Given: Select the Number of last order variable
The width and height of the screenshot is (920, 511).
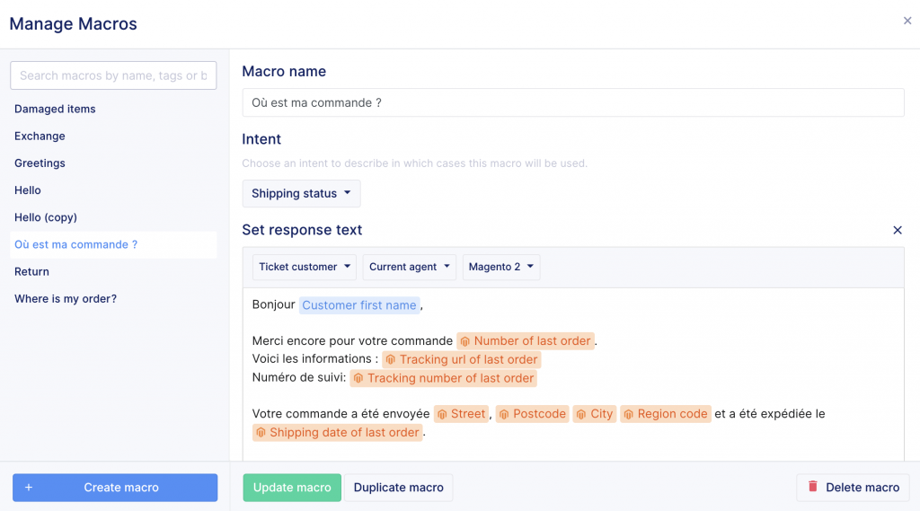Looking at the screenshot, I should [x=526, y=341].
